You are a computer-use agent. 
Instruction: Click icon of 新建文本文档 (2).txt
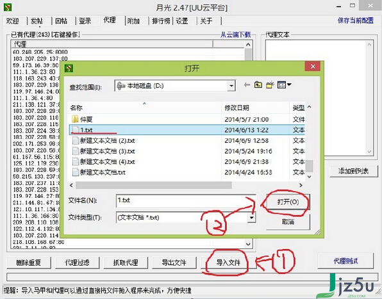76,141
